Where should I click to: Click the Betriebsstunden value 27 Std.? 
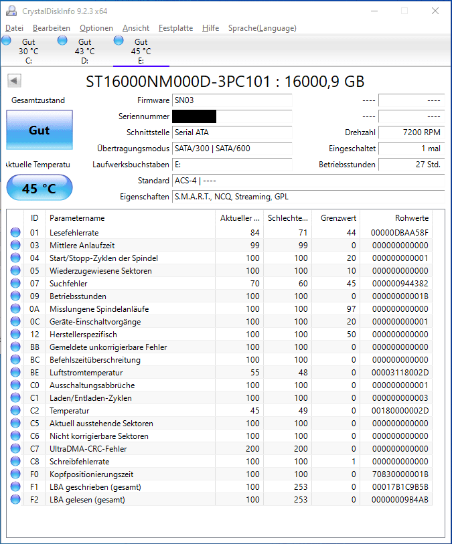coord(411,165)
